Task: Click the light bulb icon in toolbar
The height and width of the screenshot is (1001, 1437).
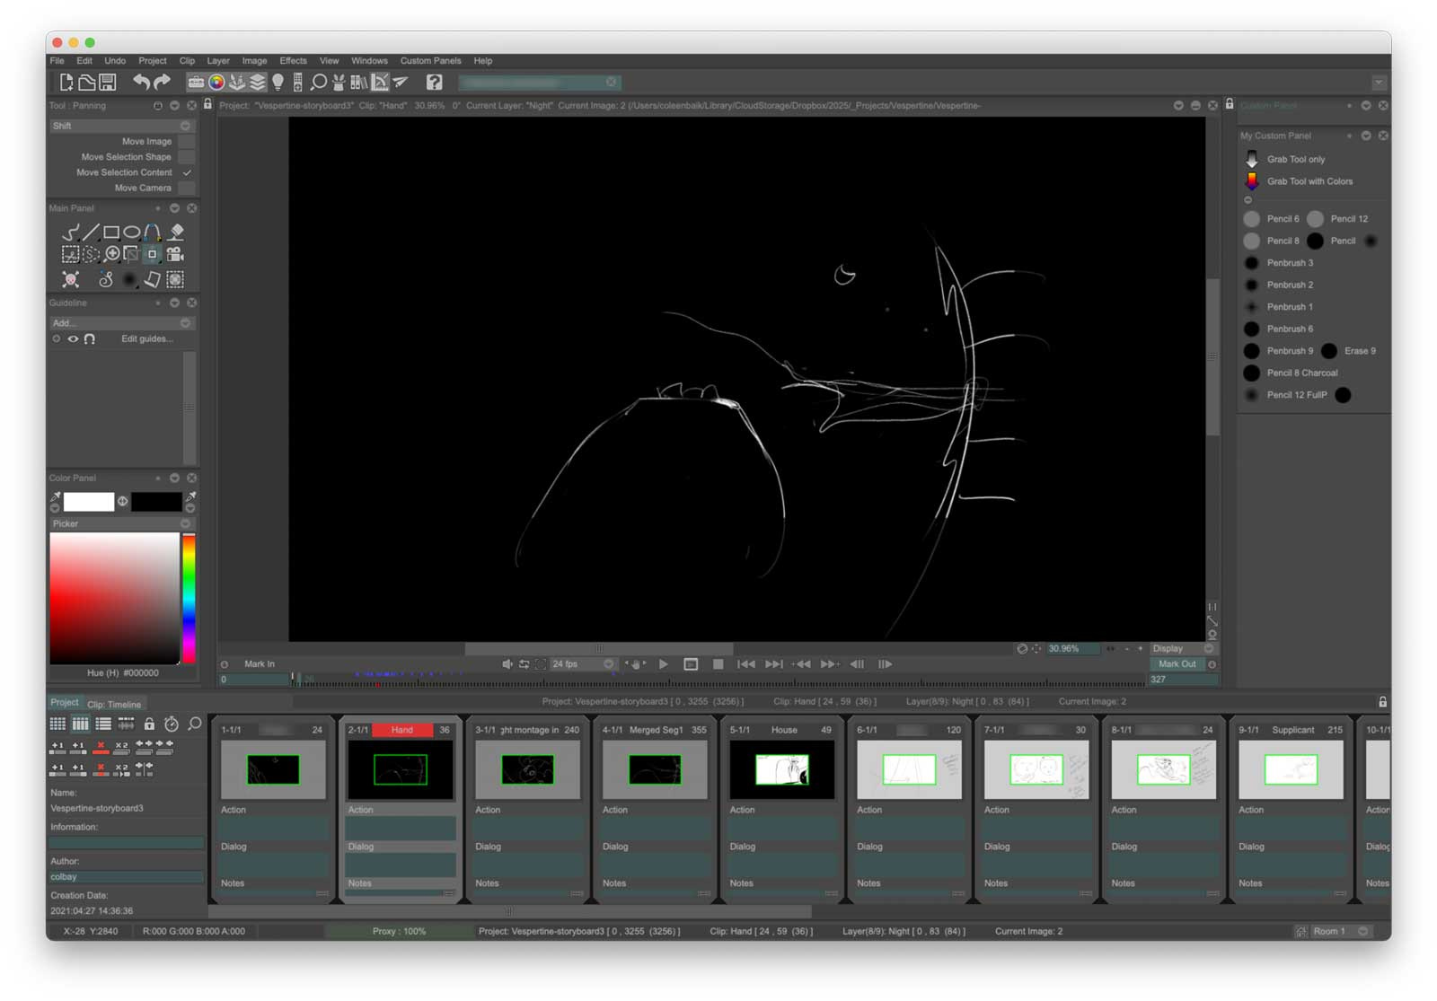Action: (x=278, y=83)
